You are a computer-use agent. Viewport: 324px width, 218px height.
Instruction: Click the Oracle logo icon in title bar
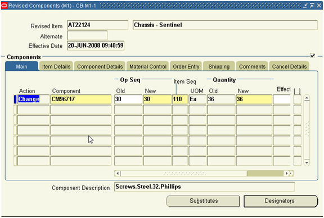point(4,6)
